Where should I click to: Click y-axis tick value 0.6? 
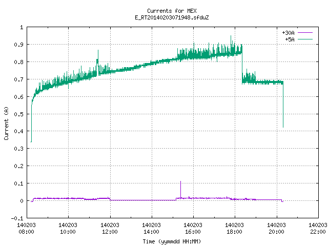click(x=18, y=97)
